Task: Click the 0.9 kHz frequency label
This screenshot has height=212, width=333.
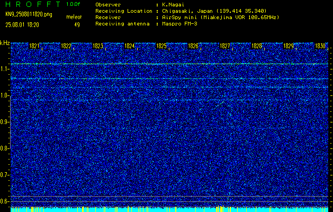Action: click(x=5, y=122)
